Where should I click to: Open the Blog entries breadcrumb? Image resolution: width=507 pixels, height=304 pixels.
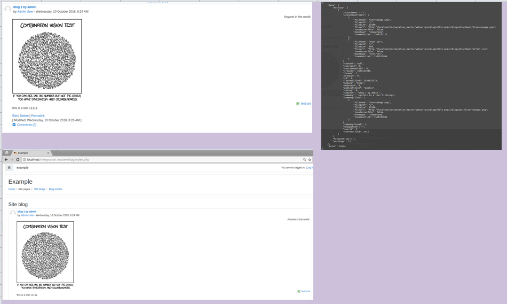(56, 189)
